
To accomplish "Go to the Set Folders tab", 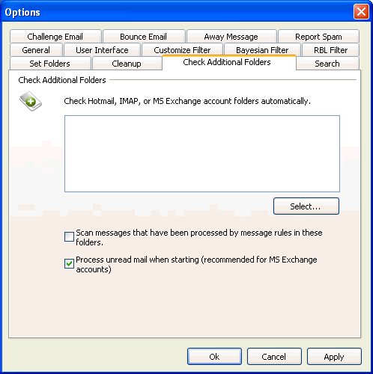I will click(50, 64).
